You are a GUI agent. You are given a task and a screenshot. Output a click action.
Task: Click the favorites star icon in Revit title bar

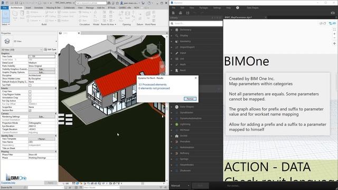click(x=117, y=3)
